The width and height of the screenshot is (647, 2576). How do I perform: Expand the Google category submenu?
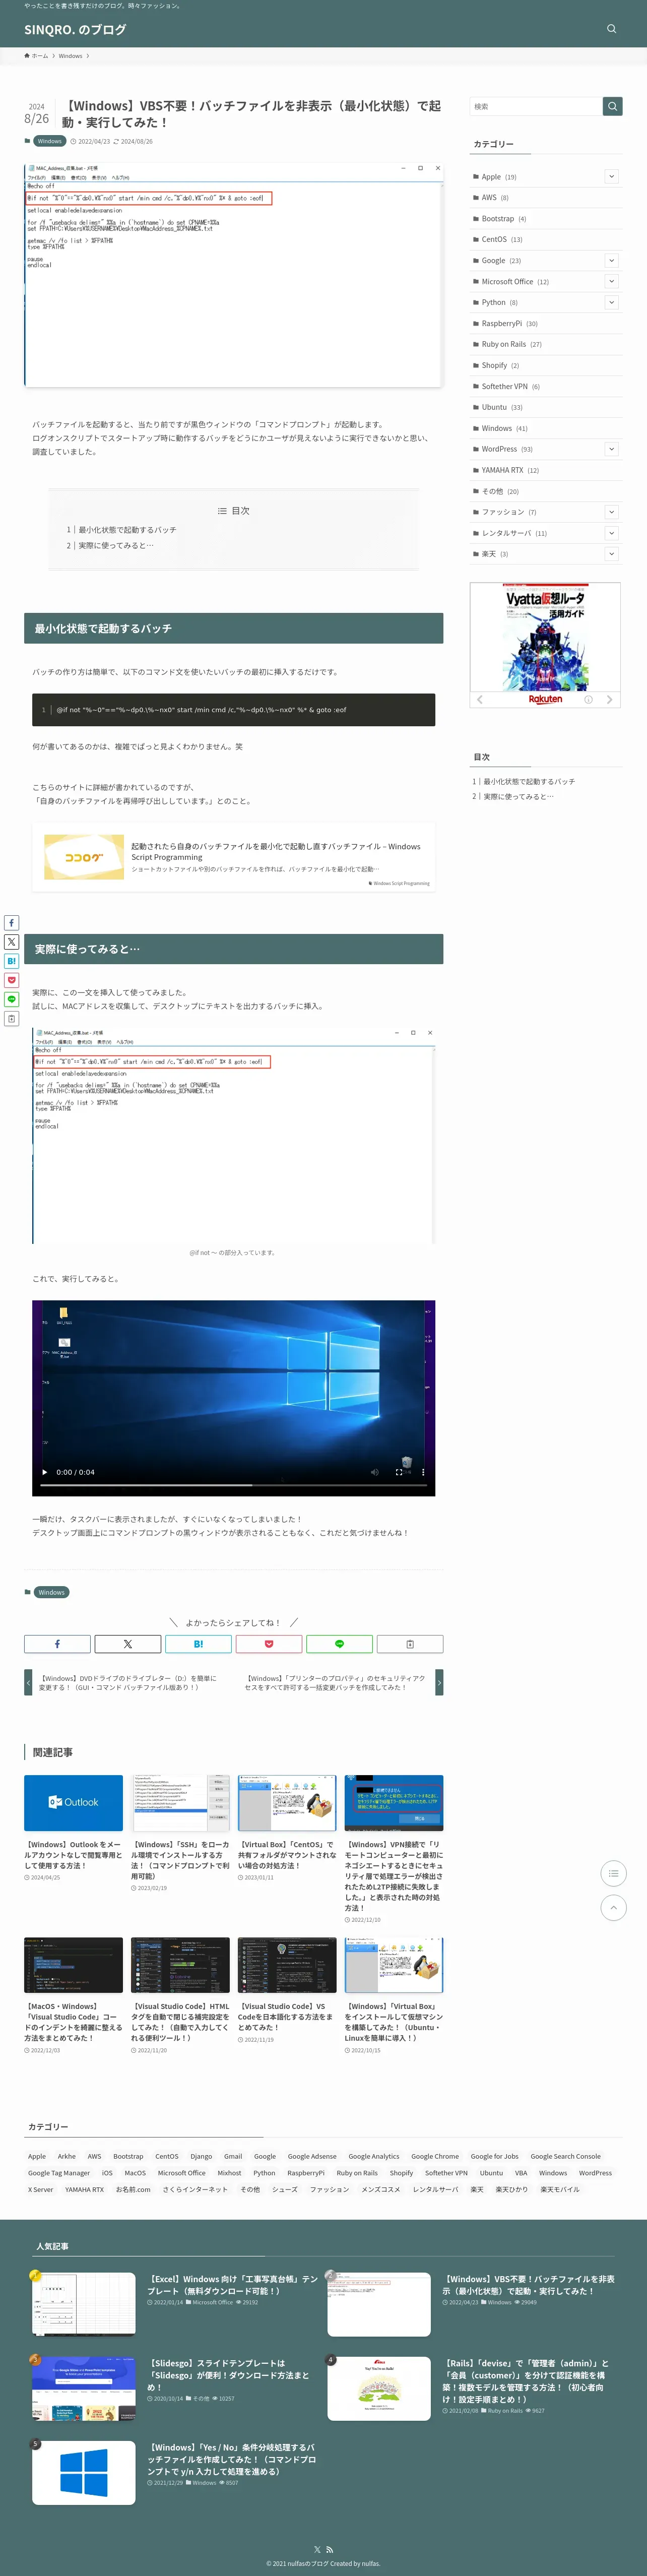click(x=612, y=261)
